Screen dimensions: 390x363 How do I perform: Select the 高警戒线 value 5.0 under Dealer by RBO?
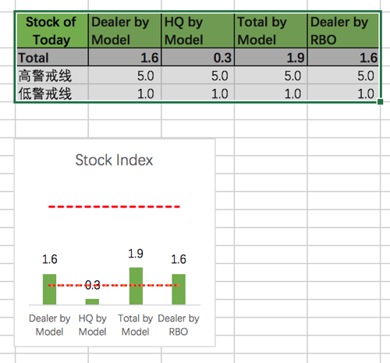(344, 75)
